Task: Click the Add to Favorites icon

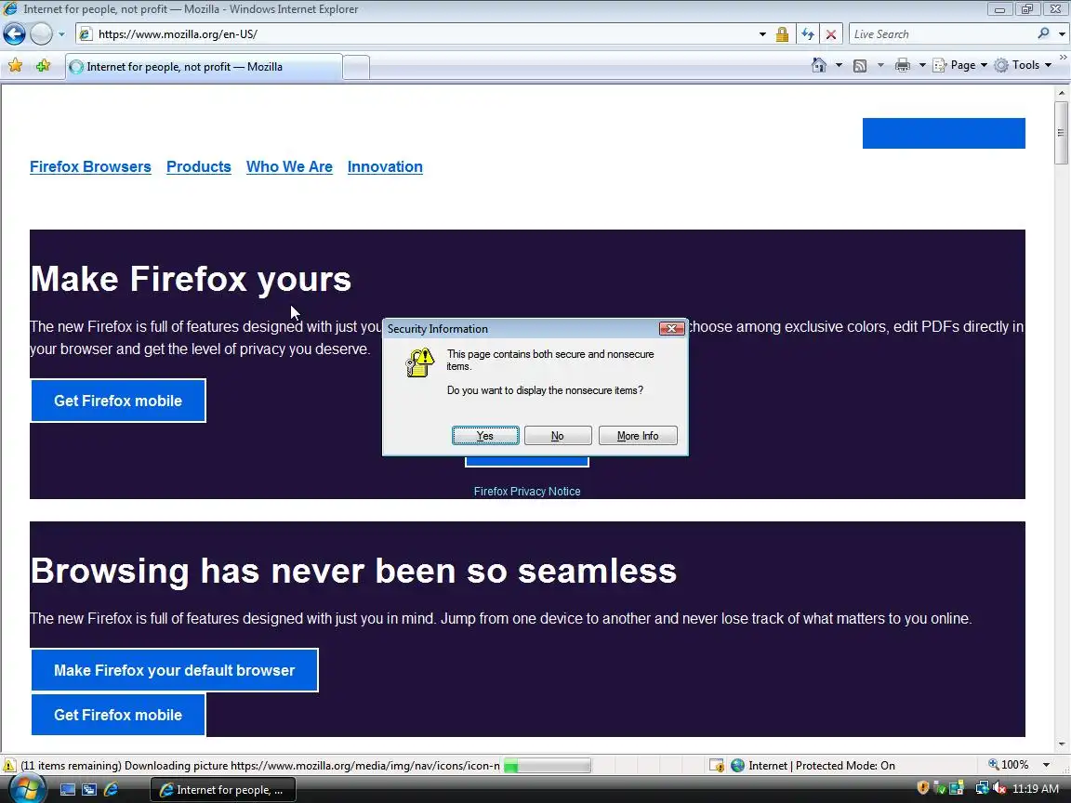Action: 43,66
